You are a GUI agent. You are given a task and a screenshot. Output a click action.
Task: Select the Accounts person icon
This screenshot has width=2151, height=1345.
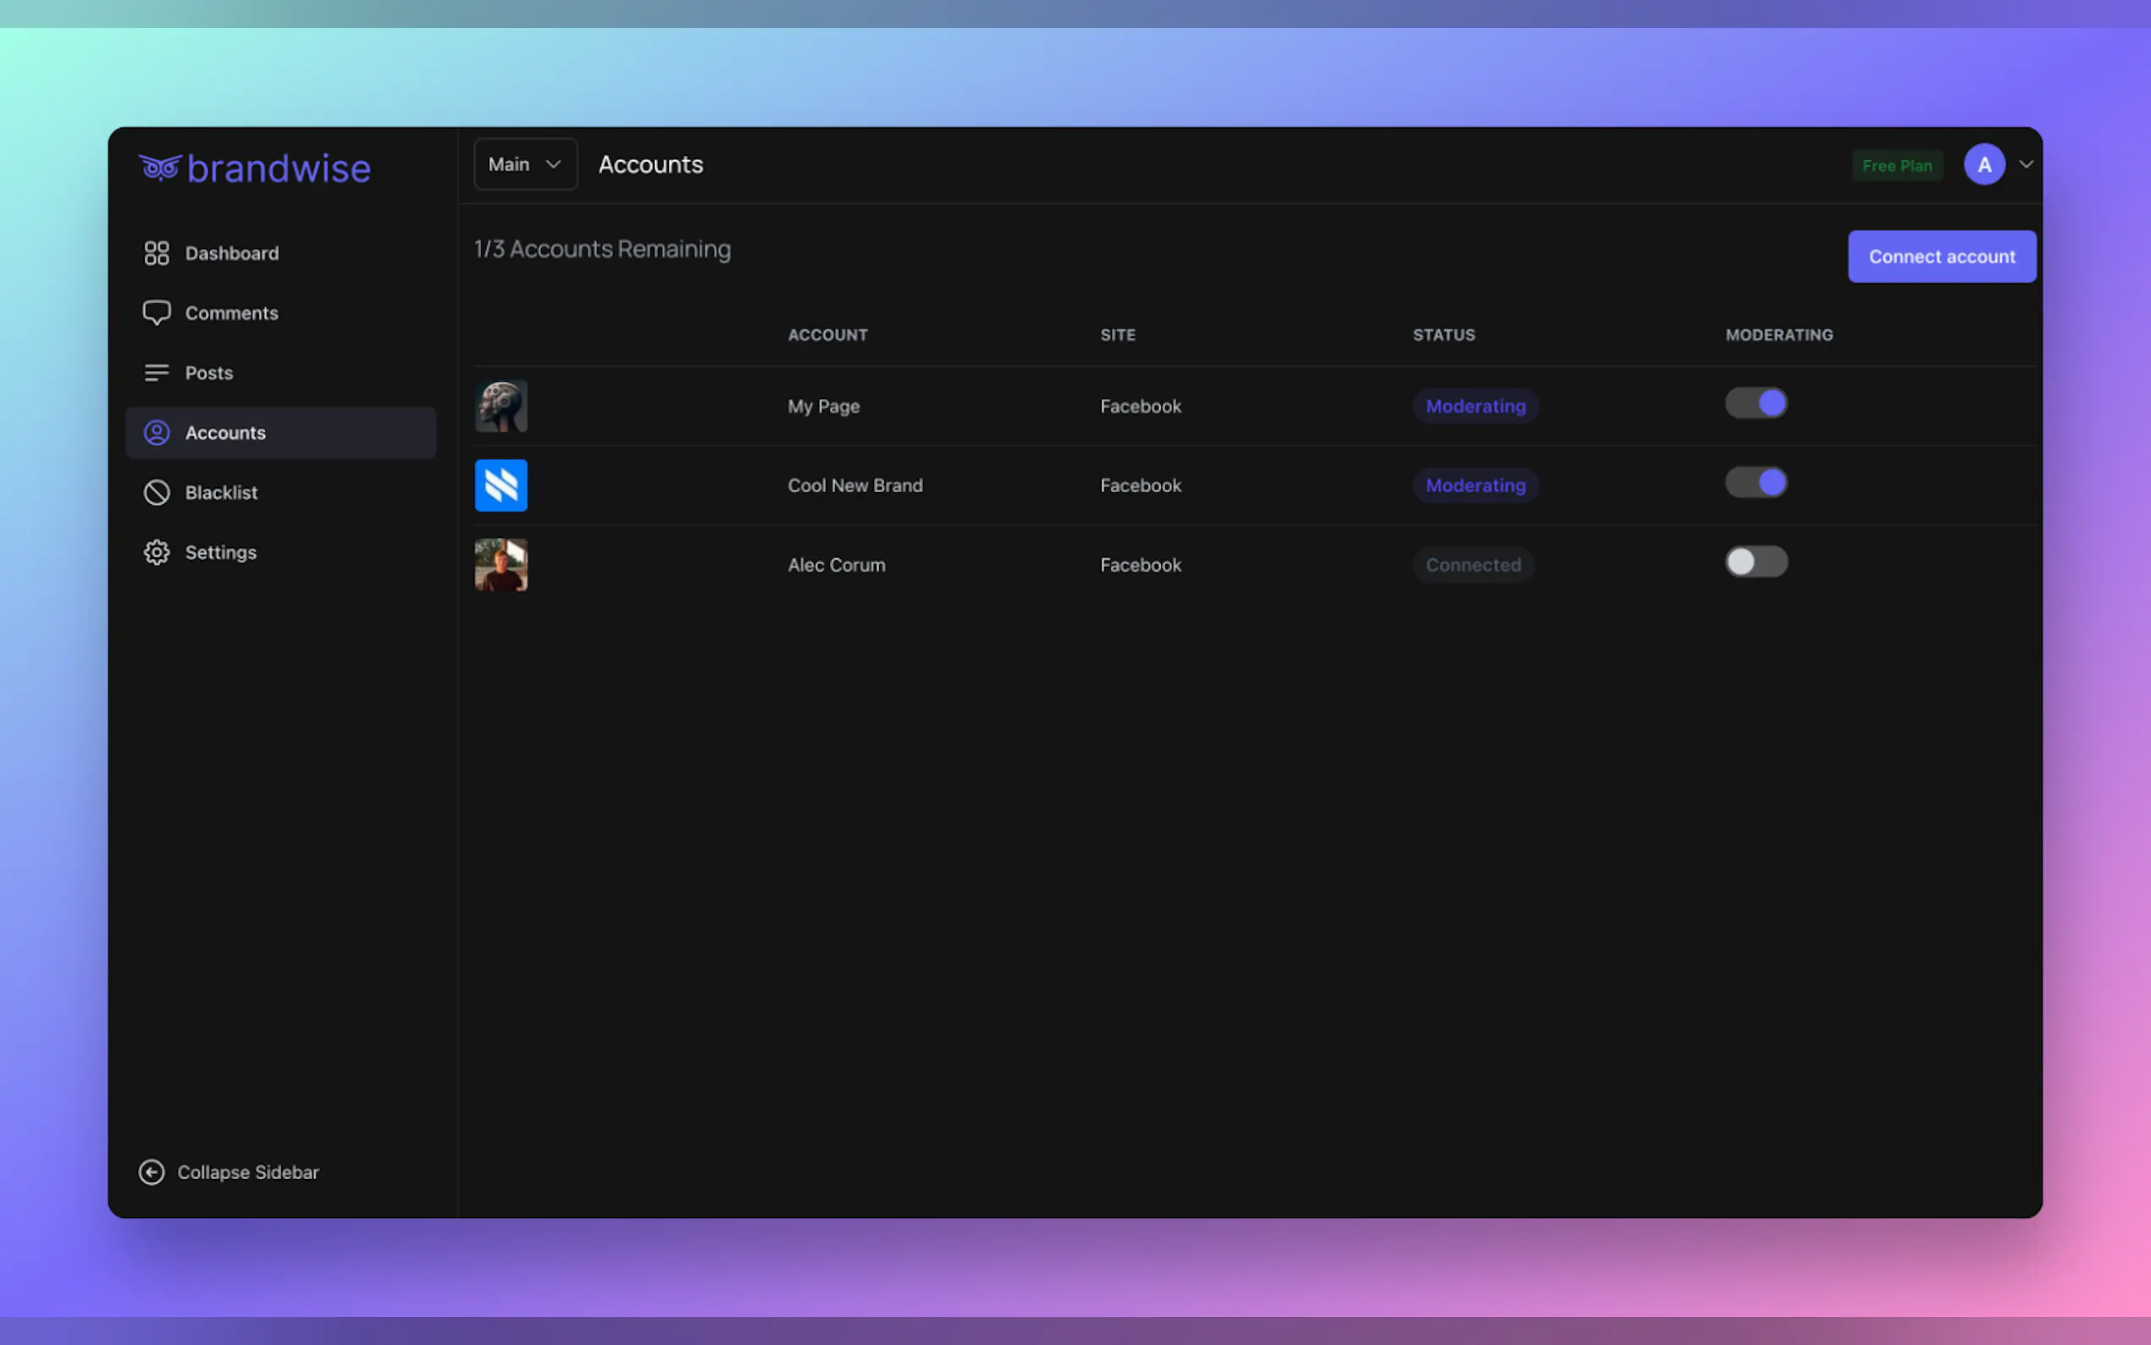157,432
